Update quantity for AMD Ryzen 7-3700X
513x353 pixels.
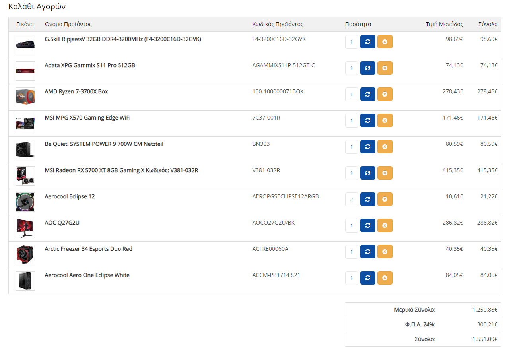pyautogui.click(x=368, y=94)
